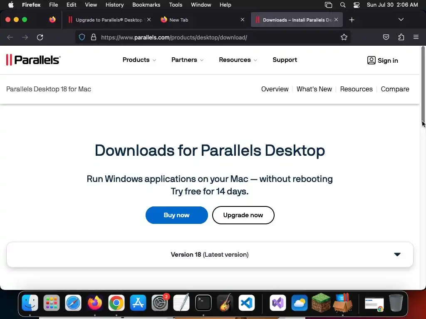Open the tracking protection shield icon
The image size is (426, 319).
pos(82,37)
